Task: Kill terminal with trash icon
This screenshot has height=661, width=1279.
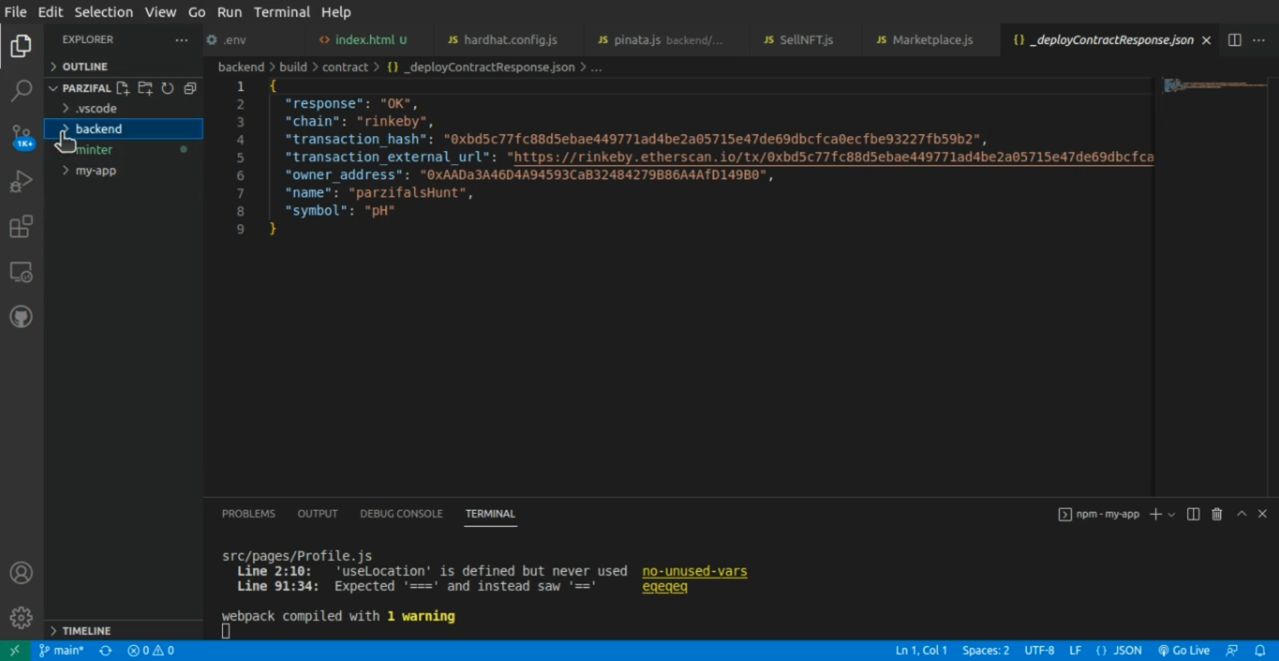Action: point(1217,514)
